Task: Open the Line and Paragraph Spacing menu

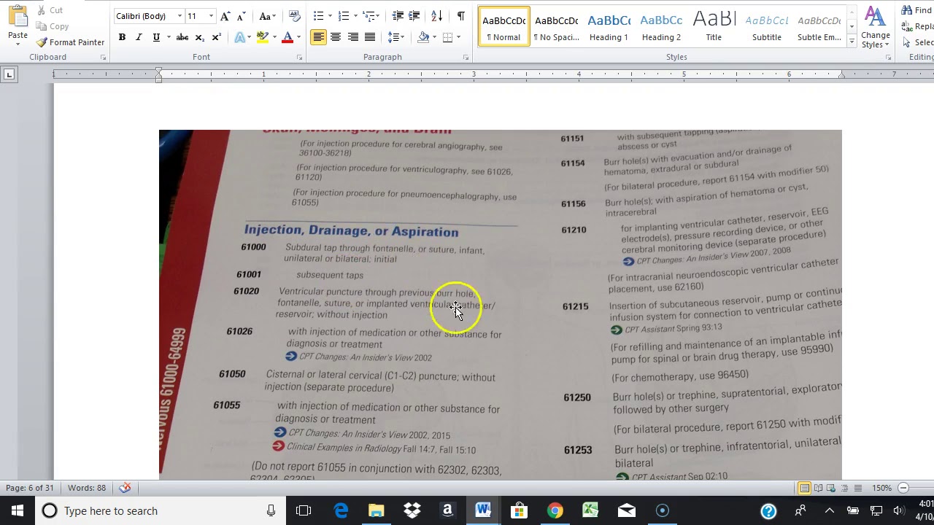Action: point(395,37)
